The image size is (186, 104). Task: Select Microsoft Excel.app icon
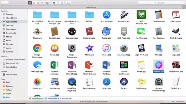(x=54, y=65)
